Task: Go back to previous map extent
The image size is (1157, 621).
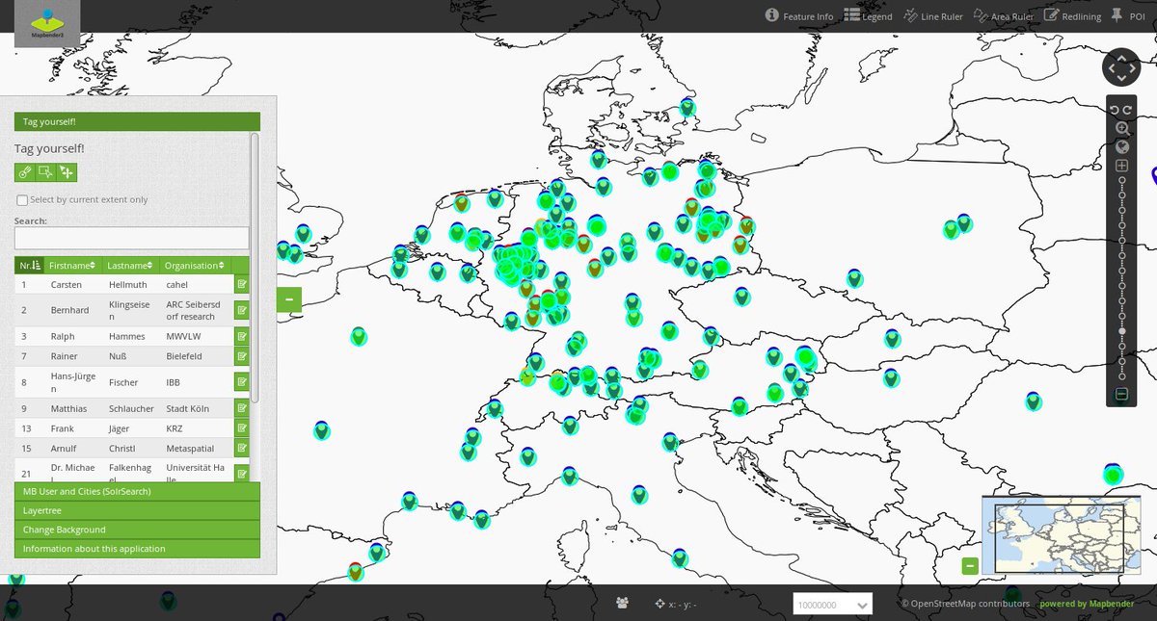Action: point(1115,110)
